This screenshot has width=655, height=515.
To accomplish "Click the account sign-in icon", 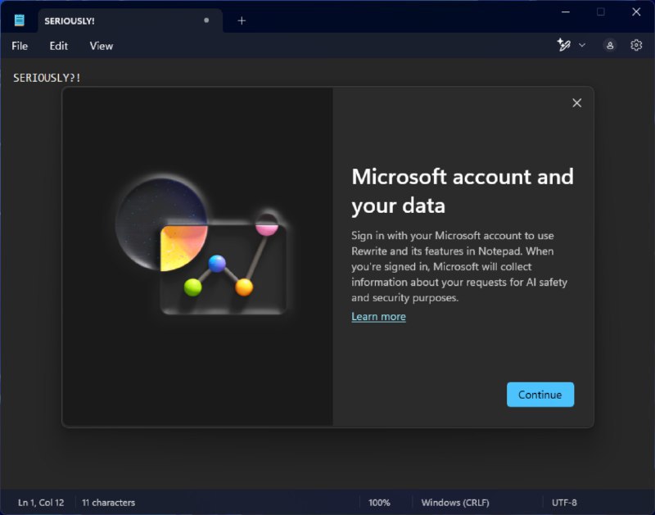I will pos(610,45).
